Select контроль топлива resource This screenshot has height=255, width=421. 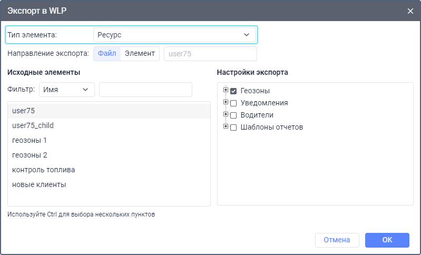(109, 170)
